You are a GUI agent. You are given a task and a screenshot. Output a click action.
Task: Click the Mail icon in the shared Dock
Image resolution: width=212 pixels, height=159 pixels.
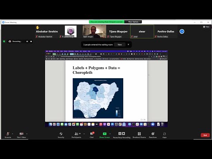tap(66, 124)
